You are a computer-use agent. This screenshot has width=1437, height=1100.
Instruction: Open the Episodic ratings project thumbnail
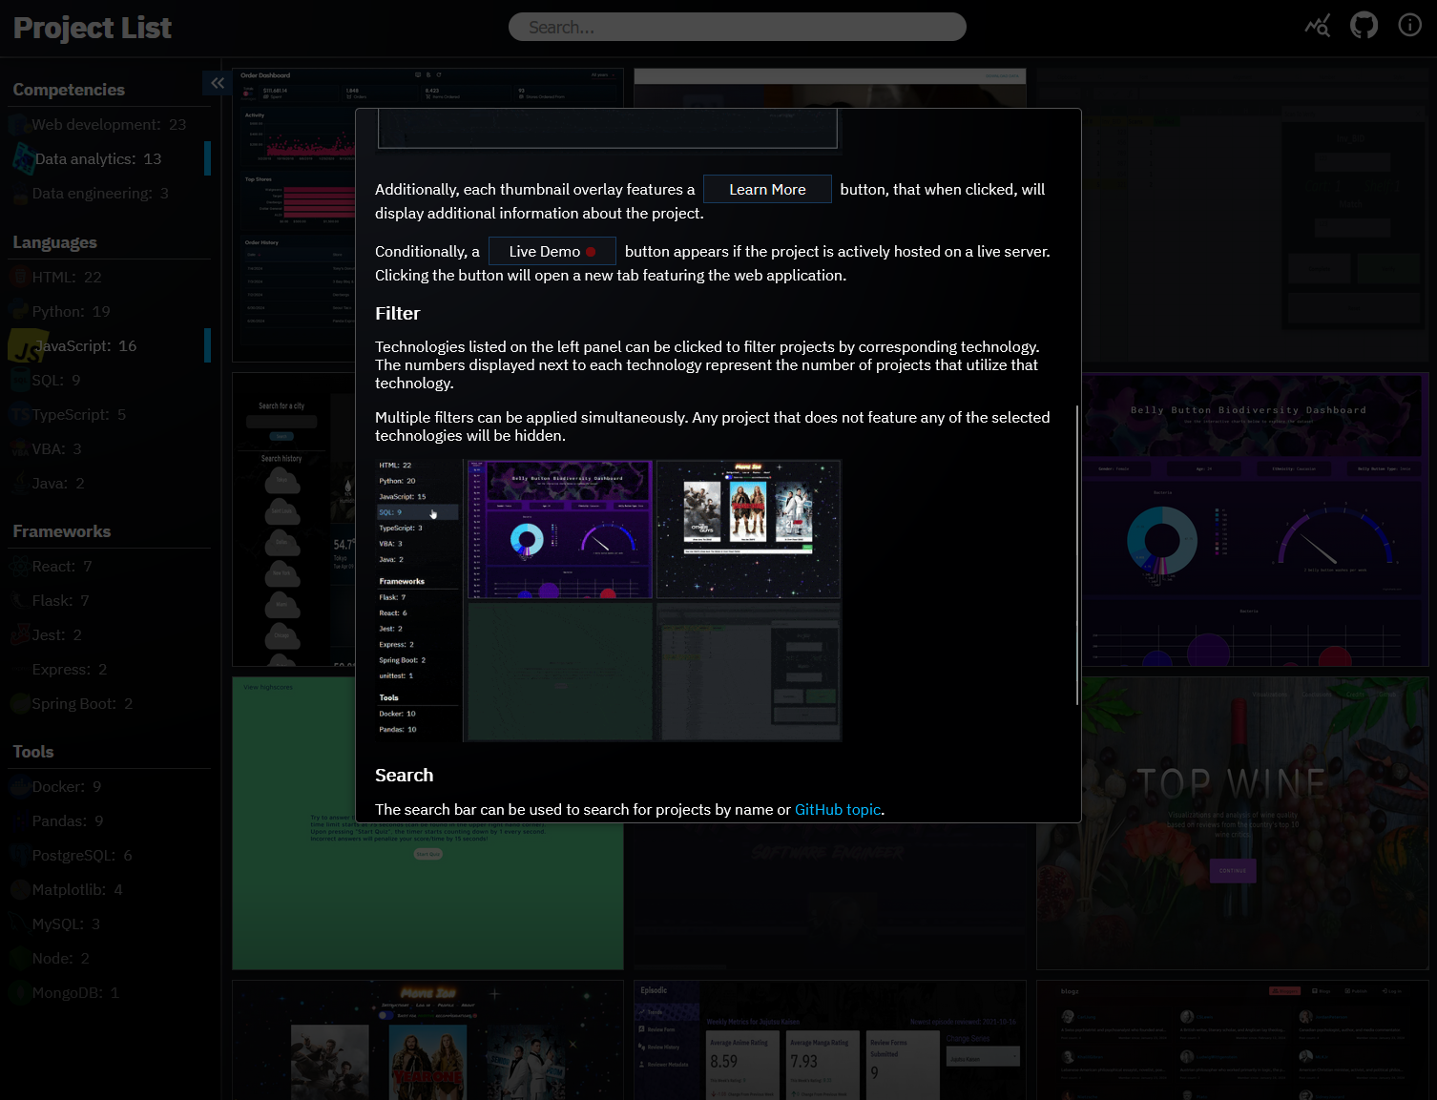click(830, 1040)
